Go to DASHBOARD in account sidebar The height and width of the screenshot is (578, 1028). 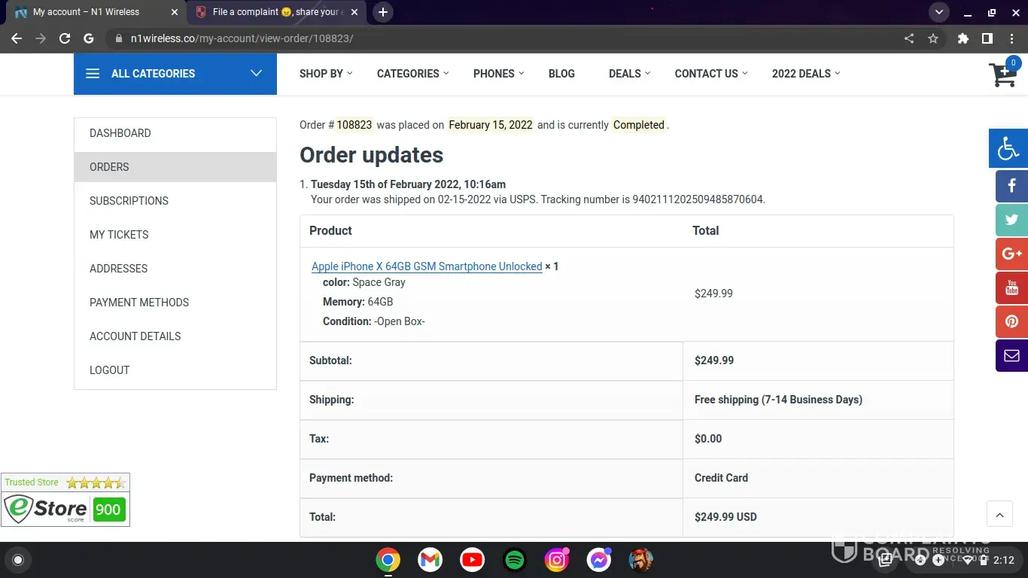click(175, 133)
